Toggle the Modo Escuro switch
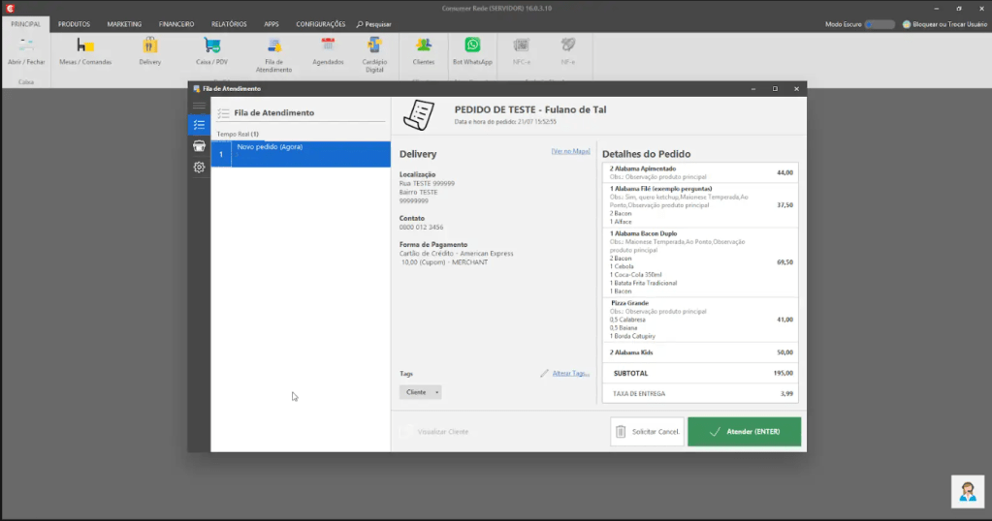992x521 pixels. click(x=880, y=24)
